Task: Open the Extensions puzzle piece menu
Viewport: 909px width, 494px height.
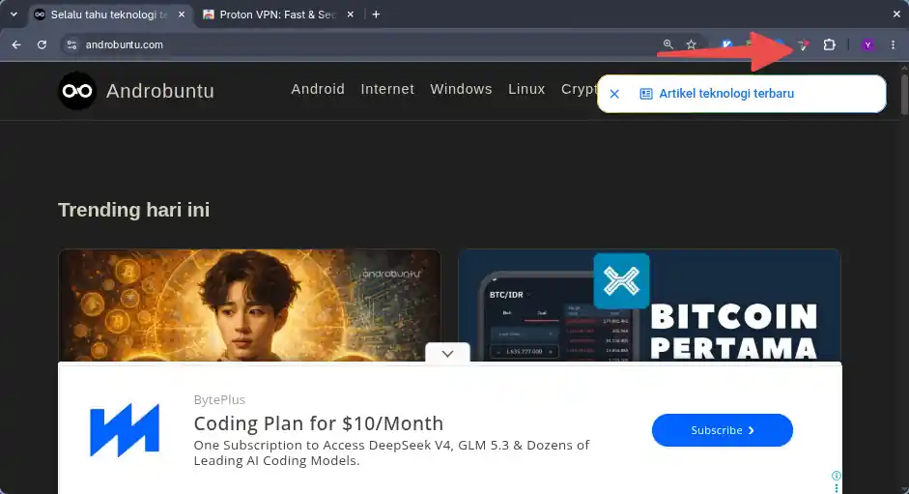Action: click(829, 44)
